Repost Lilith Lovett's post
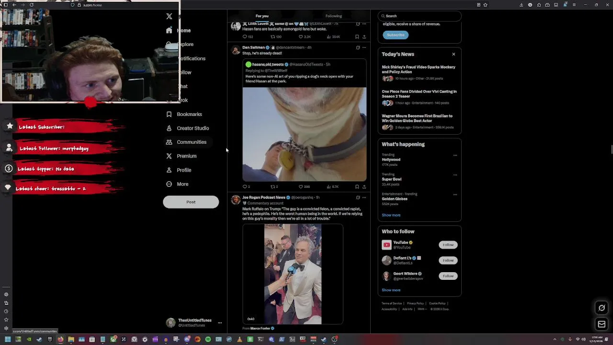The width and height of the screenshot is (613, 345). [276, 36]
